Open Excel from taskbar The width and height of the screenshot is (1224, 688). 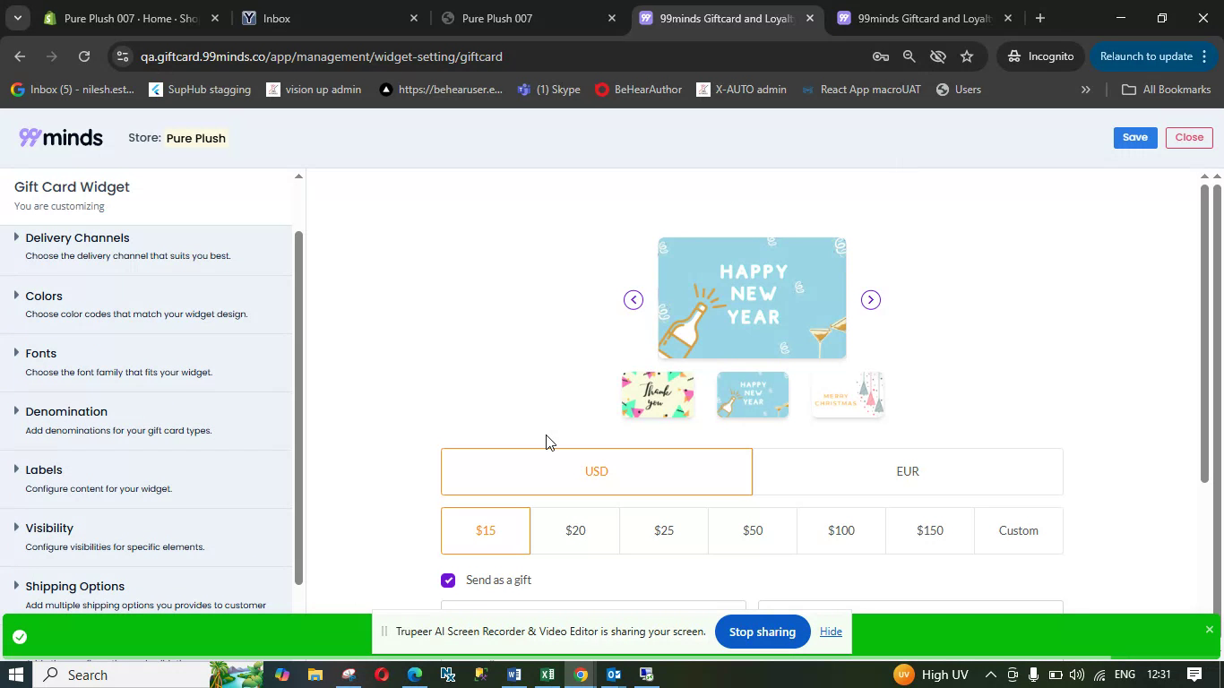click(x=547, y=675)
